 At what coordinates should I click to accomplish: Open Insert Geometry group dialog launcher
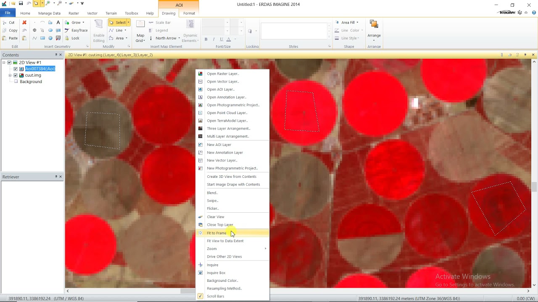pyautogui.click(x=87, y=47)
